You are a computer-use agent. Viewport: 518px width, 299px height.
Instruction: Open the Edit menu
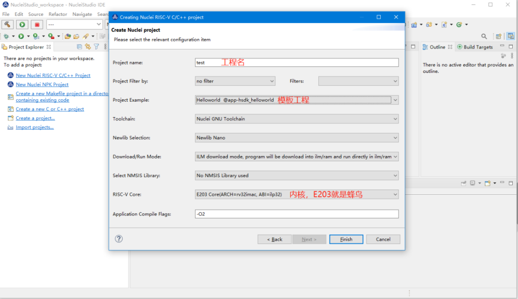tap(19, 14)
